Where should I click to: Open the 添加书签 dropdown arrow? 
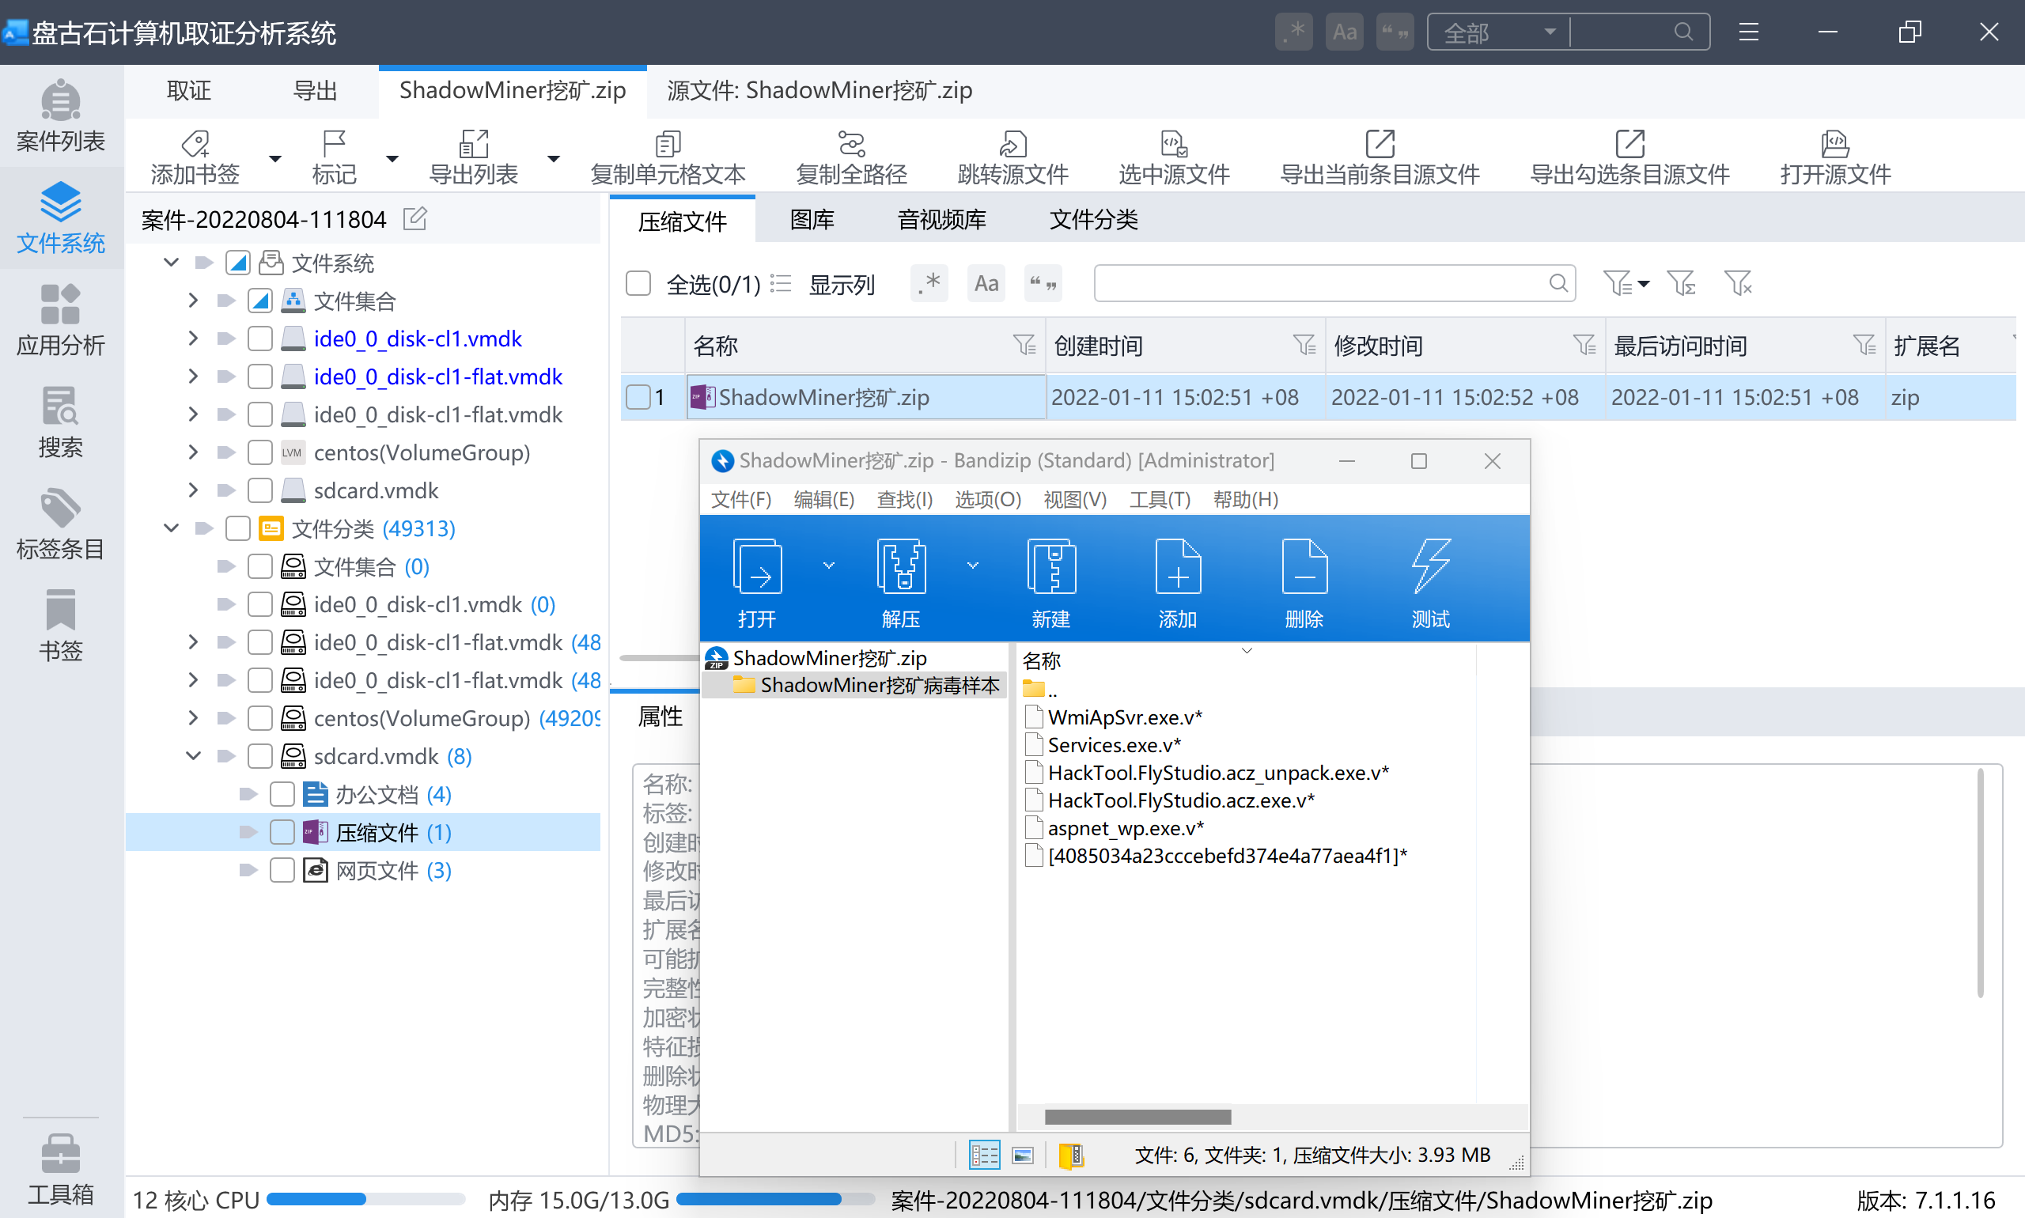(x=275, y=158)
